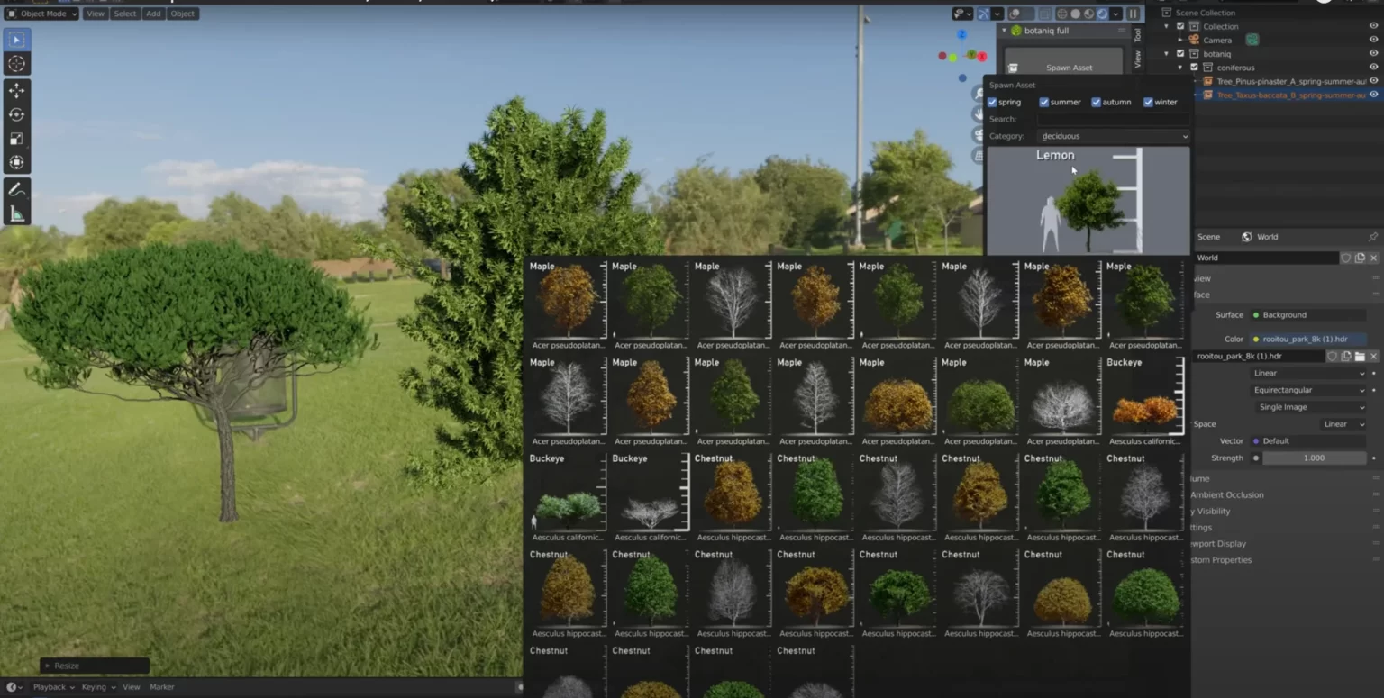The image size is (1384, 698).
Task: Uncheck the spring season checkbox
Action: (992, 102)
